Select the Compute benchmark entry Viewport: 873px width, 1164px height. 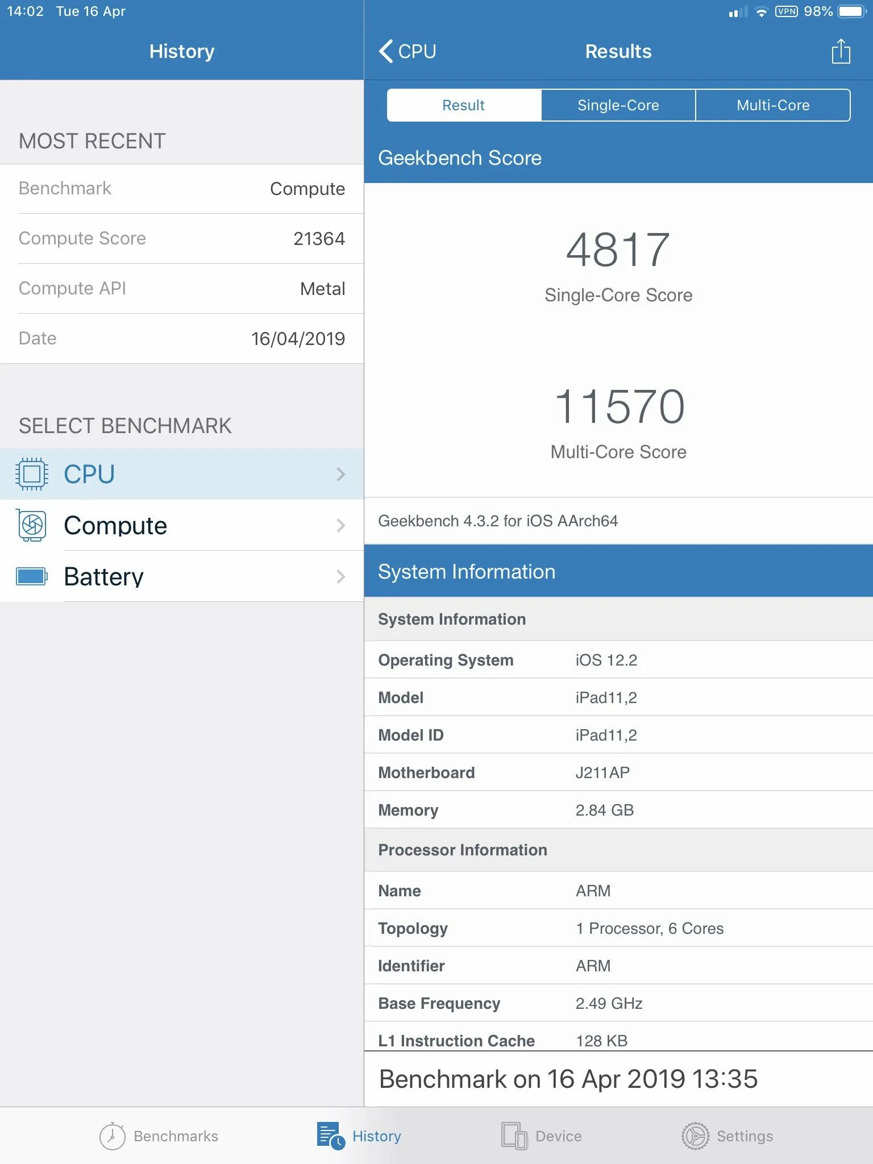[182, 525]
